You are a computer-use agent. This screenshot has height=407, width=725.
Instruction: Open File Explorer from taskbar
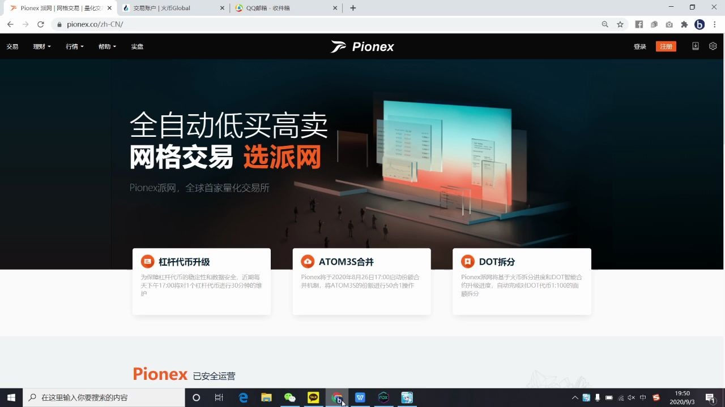click(266, 397)
